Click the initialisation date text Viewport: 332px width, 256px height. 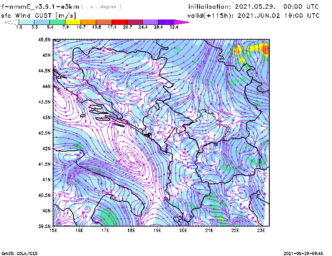pos(254,7)
